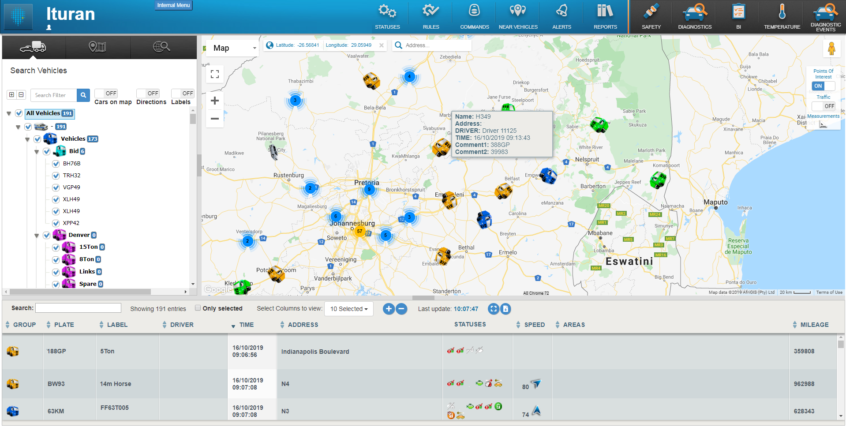Turn on the Directions toggle
Image resolution: width=846 pixels, height=427 pixels.
[149, 93]
